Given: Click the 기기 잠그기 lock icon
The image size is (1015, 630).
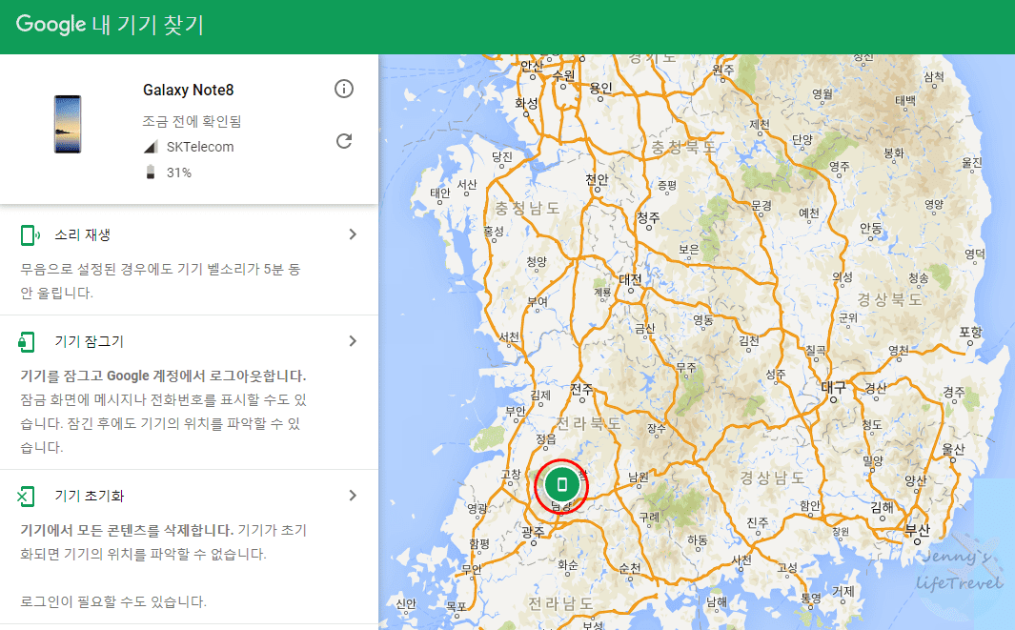Looking at the screenshot, I should 27,341.
